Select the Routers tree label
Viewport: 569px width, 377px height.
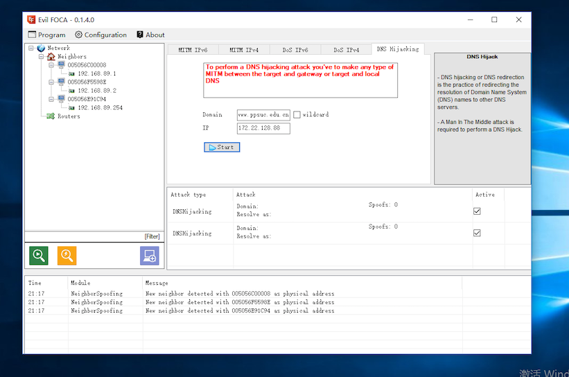[69, 116]
